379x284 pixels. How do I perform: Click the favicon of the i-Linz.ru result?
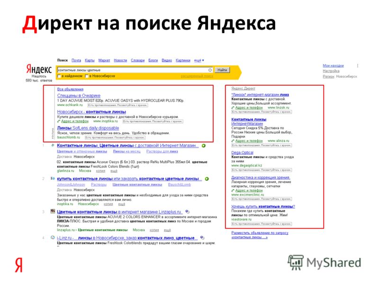[x=53, y=238]
